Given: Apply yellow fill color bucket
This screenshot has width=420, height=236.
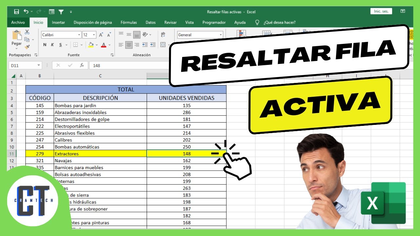Looking at the screenshot, I should (91, 45).
